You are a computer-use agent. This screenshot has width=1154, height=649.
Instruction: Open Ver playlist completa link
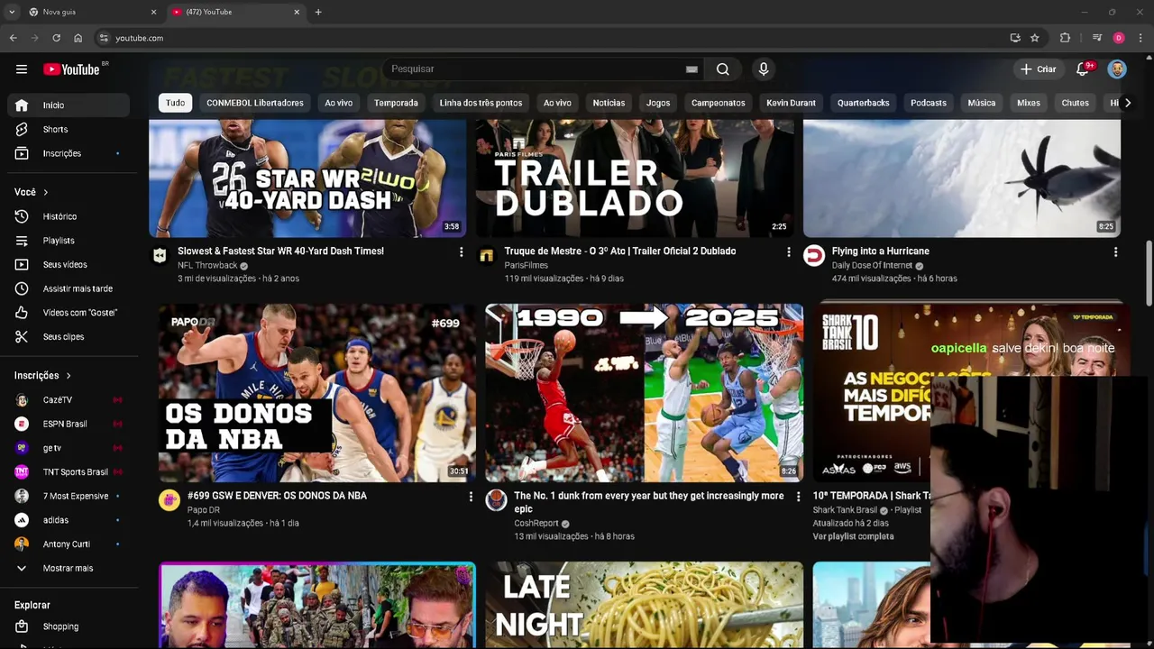point(853,537)
